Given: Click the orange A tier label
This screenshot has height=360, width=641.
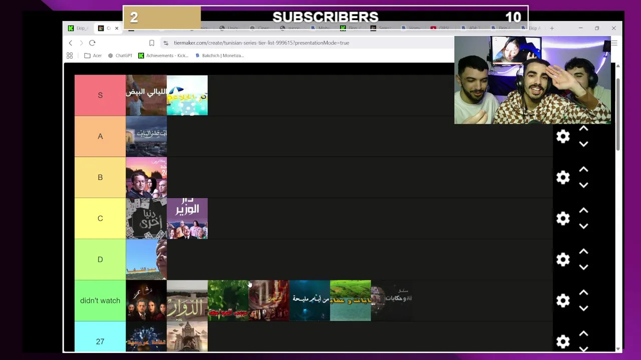Looking at the screenshot, I should click(x=100, y=136).
